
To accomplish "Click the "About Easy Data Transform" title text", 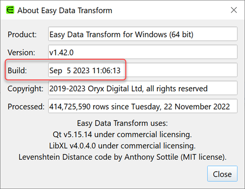I will 65,10.
